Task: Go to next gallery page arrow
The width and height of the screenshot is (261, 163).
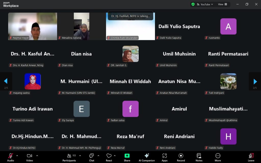Action: click(255, 81)
